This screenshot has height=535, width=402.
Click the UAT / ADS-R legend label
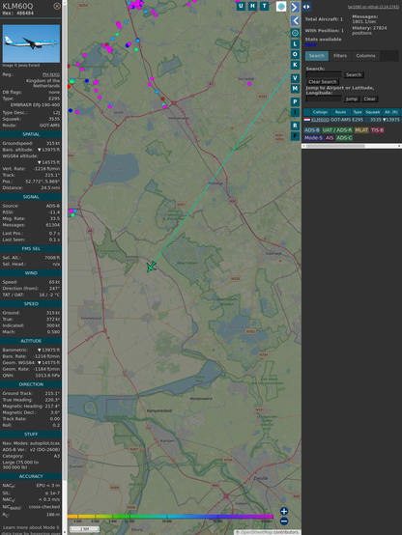coord(337,130)
